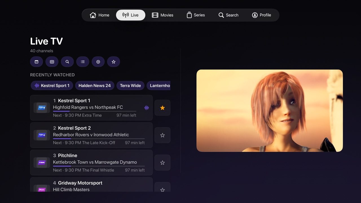Favorite Gridway Motorsport with star

(x=162, y=187)
